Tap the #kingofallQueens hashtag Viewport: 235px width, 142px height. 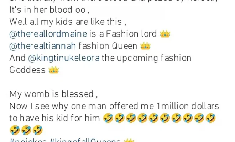tap(85, 141)
